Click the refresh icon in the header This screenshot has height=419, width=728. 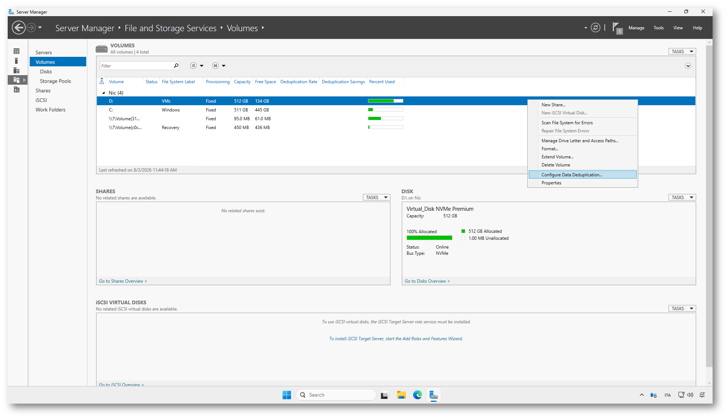pos(596,27)
